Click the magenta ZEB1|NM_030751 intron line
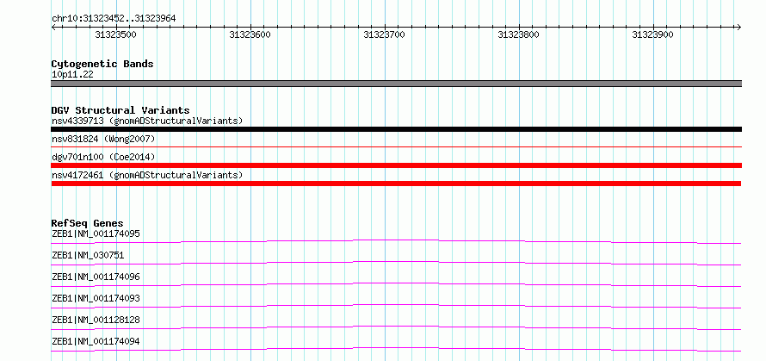766x361 pixels. click(397, 263)
